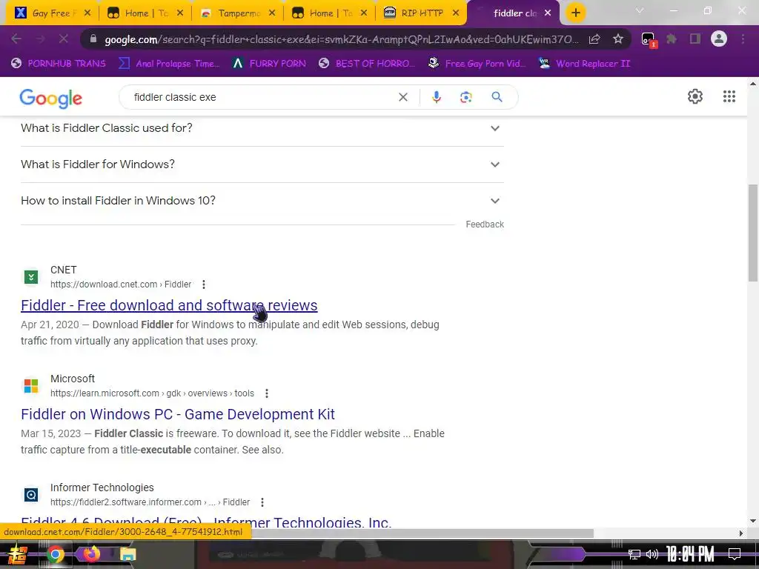Open more options for the Microsoft result

coord(267,393)
